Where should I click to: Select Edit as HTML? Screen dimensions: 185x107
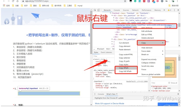(x=151, y=35)
